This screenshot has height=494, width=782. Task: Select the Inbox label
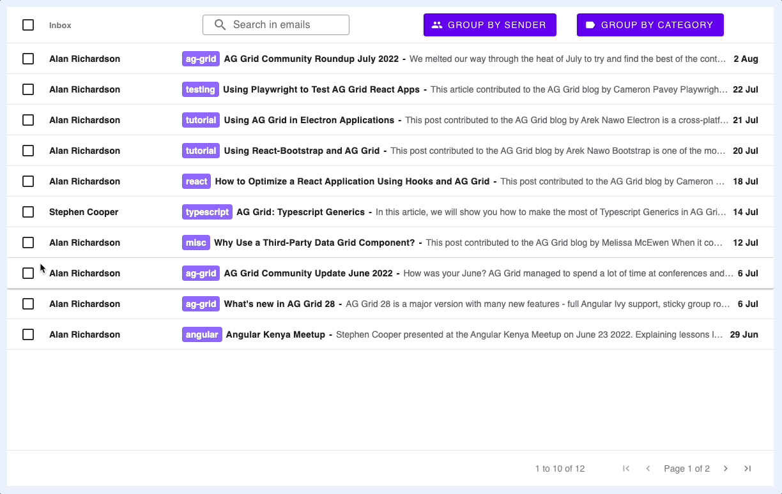(60, 25)
